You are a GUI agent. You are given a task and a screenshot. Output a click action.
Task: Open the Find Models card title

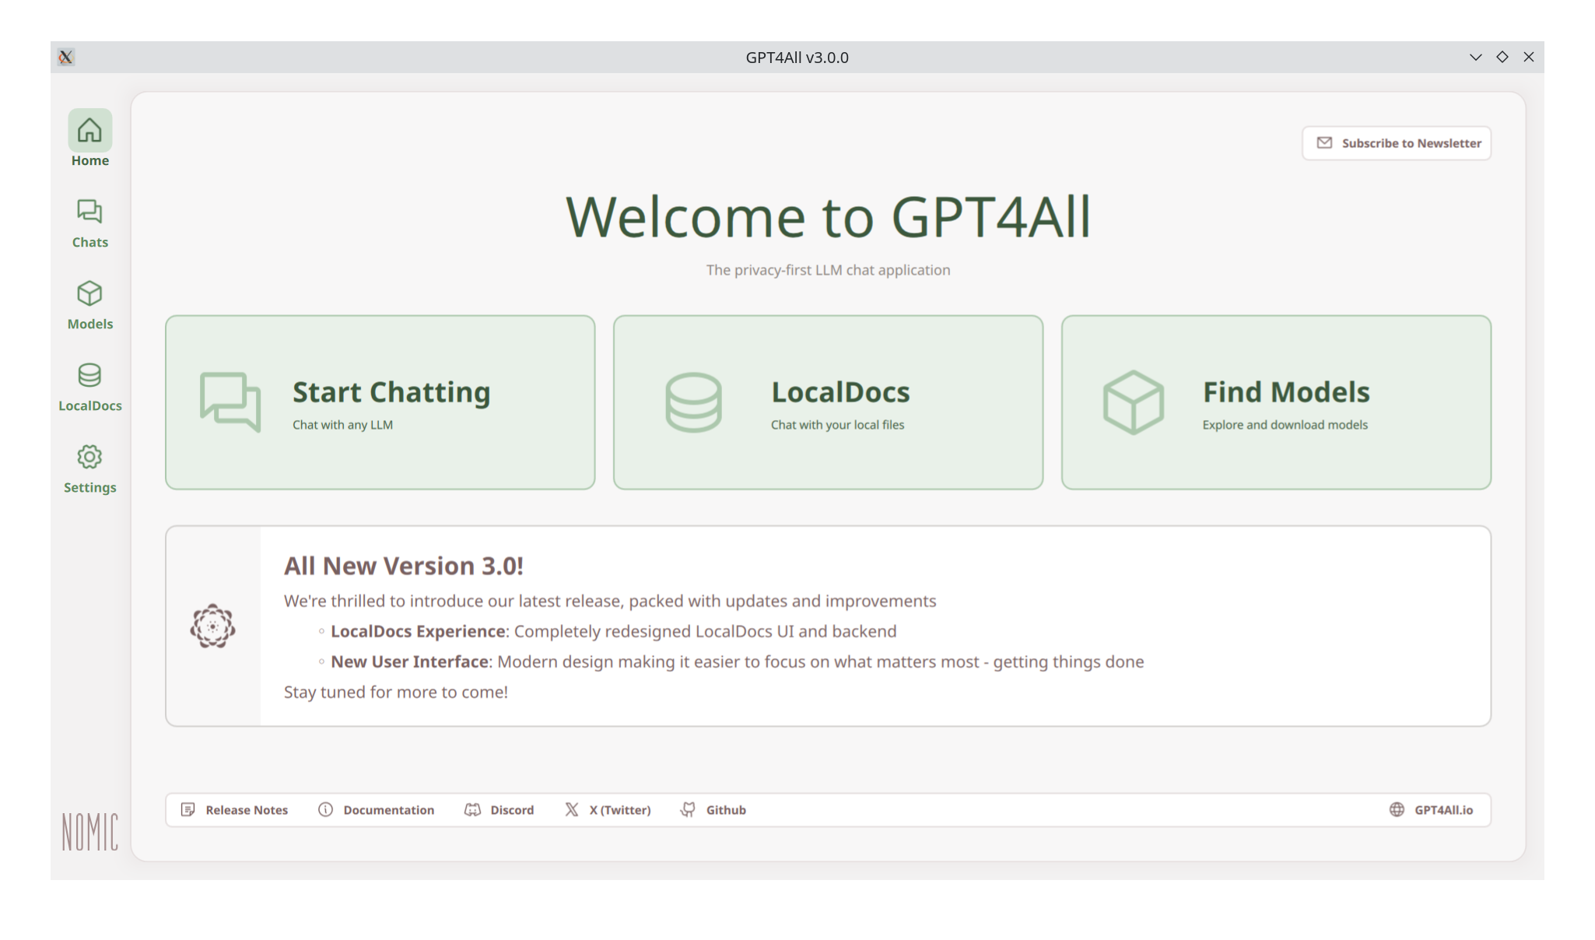[x=1286, y=392]
